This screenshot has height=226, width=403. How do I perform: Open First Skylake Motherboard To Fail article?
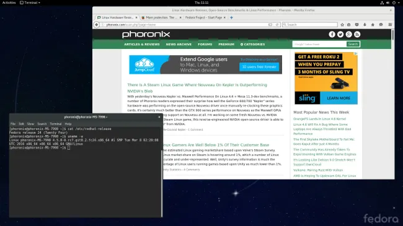pos(324,142)
